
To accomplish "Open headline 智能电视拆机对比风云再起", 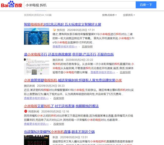I will (63, 24).
